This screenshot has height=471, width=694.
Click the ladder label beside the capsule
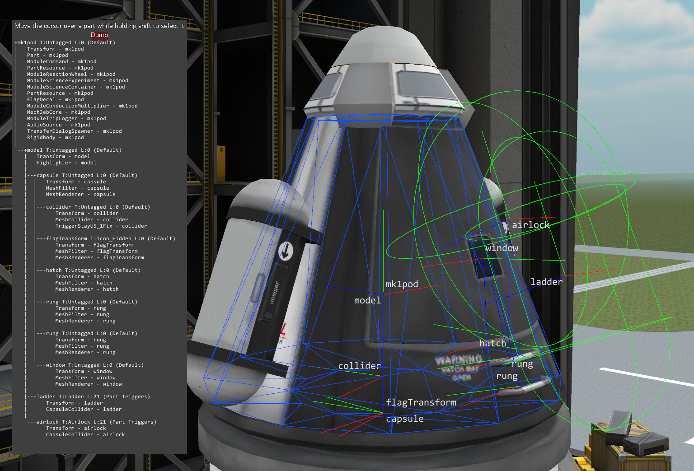tap(546, 282)
